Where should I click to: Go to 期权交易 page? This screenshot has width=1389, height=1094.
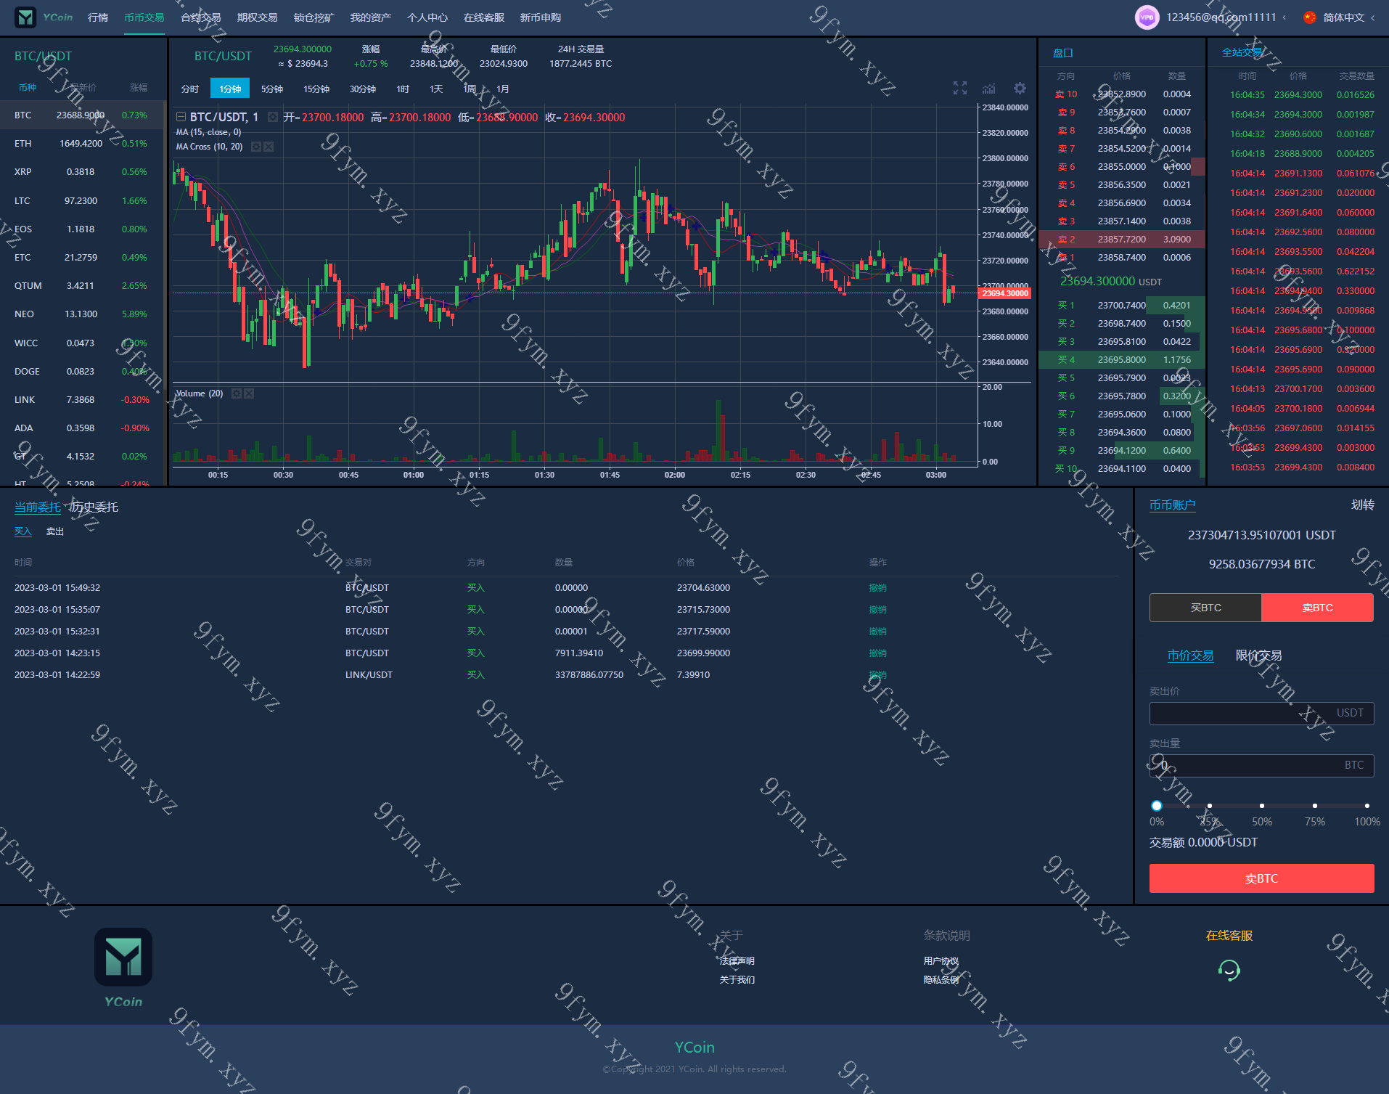pos(258,17)
